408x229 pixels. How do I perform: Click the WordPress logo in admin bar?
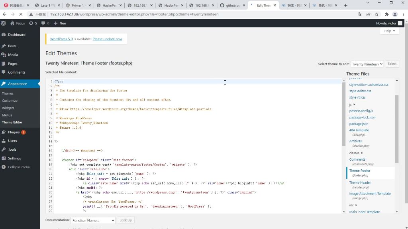tap(3, 23)
